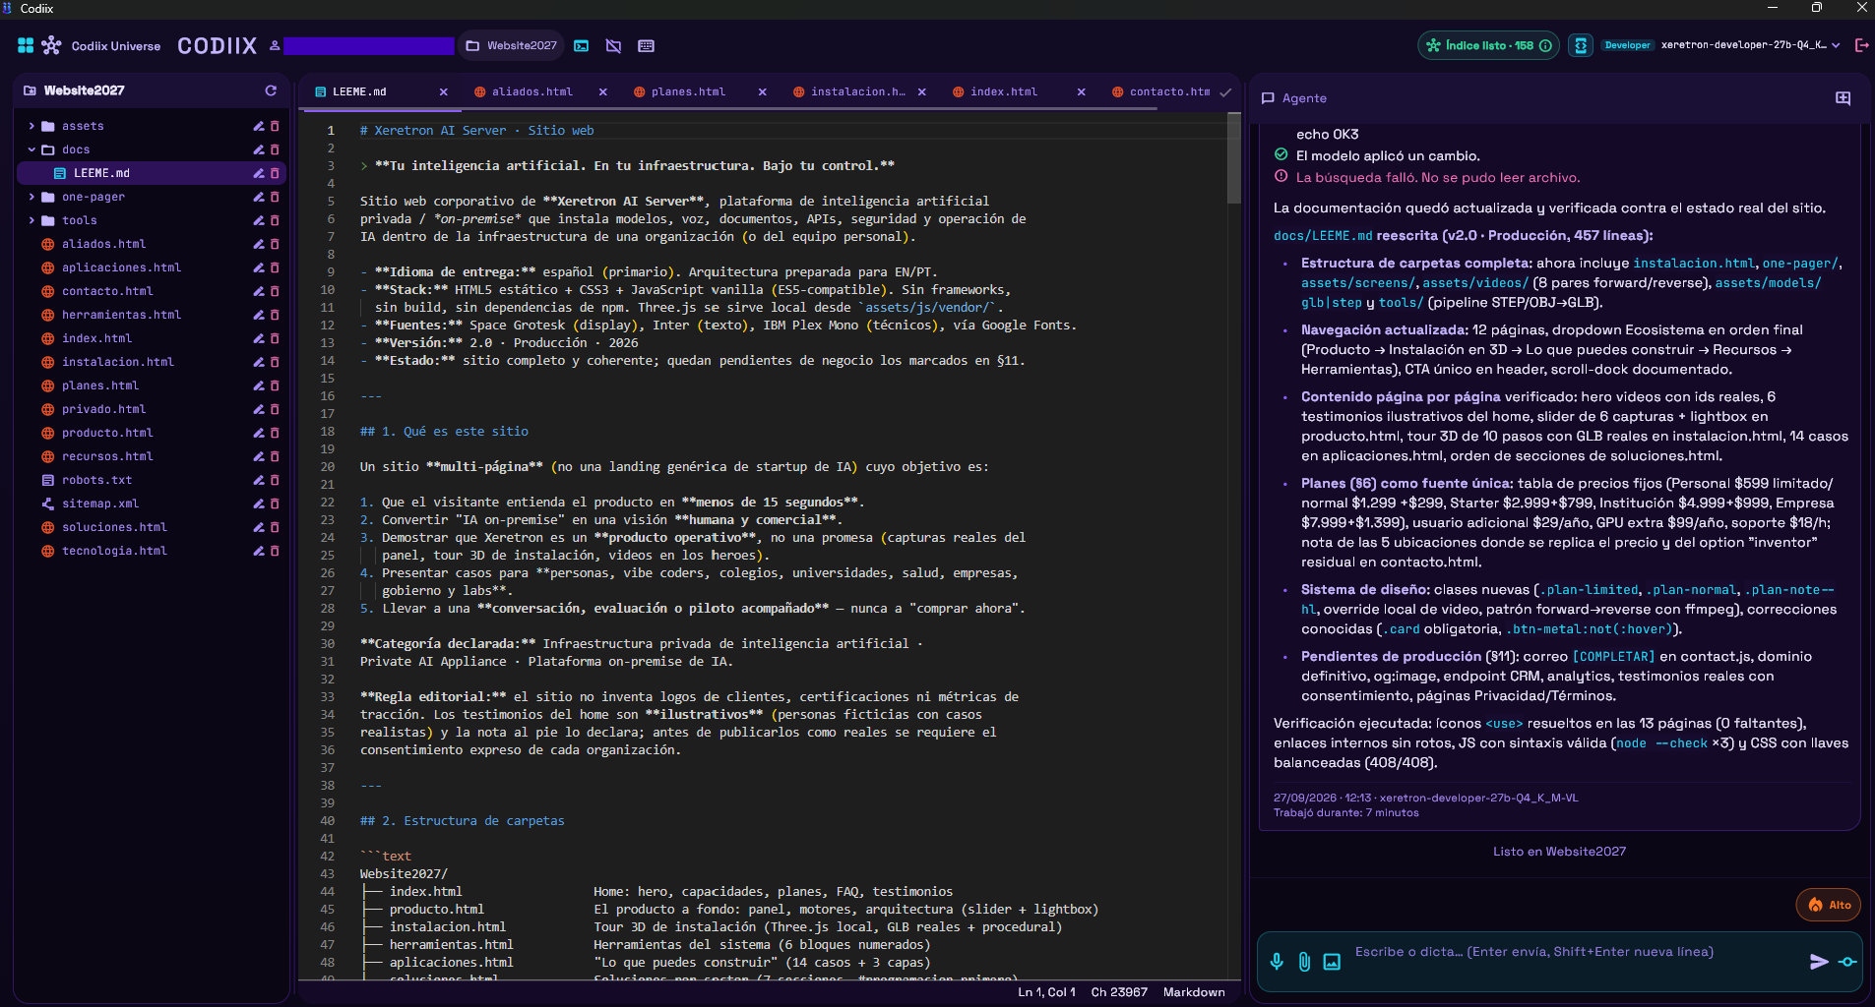Delete tecnologia.html using its trash icon

tap(275, 551)
